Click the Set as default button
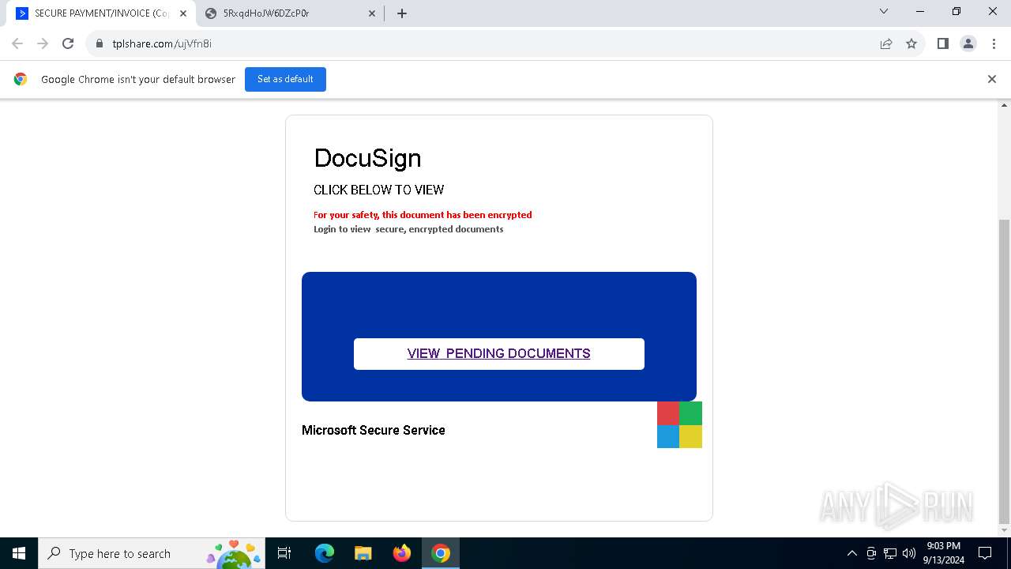The width and height of the screenshot is (1011, 569). point(285,79)
